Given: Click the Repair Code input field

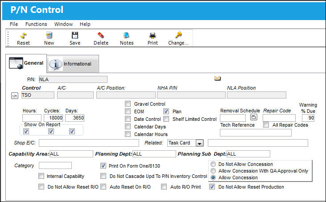Looking at the screenshot, I should tap(279, 118).
